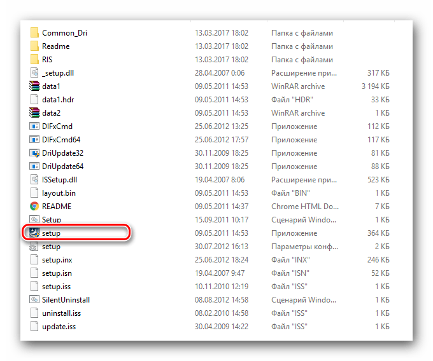Click the size "246 КБ"

[378, 259]
